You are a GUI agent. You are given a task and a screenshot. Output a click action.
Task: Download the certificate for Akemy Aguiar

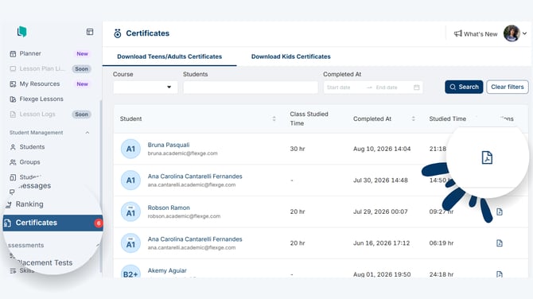tap(500, 274)
